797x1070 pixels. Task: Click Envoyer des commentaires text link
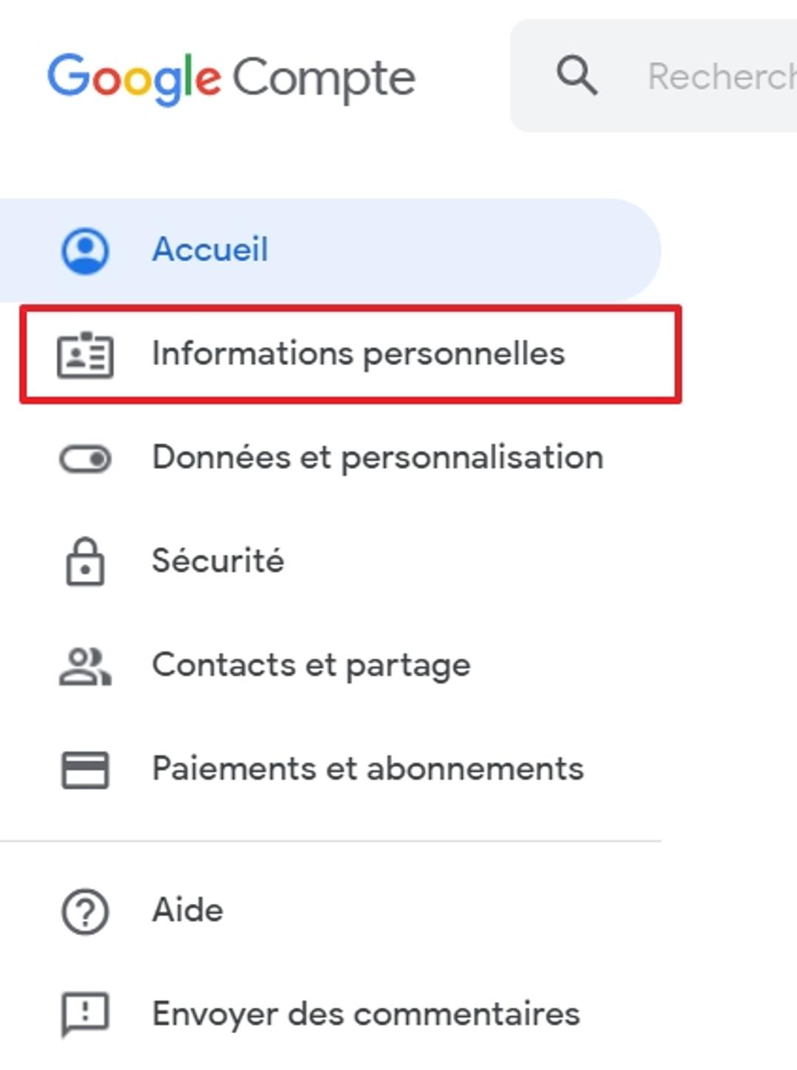(365, 1014)
